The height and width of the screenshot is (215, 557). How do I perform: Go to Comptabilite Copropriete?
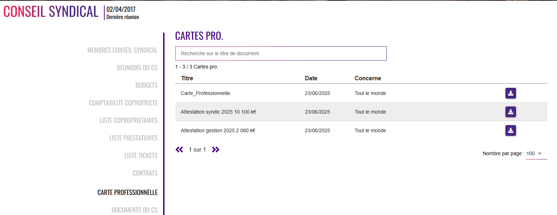pyautogui.click(x=123, y=103)
